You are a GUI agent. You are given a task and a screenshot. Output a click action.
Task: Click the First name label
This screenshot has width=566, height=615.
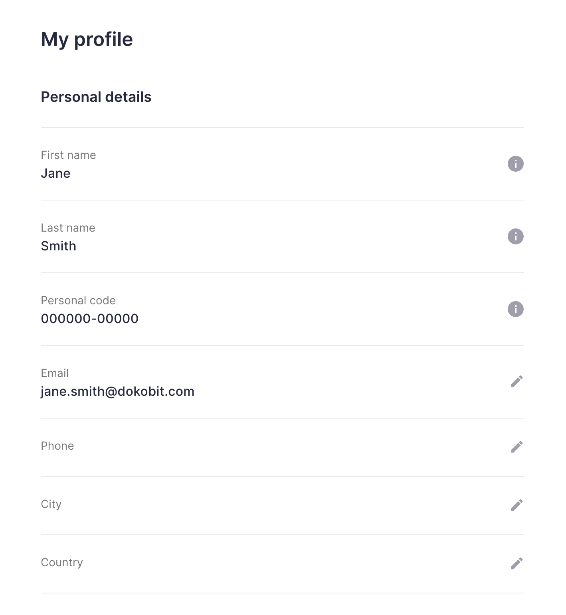click(69, 155)
